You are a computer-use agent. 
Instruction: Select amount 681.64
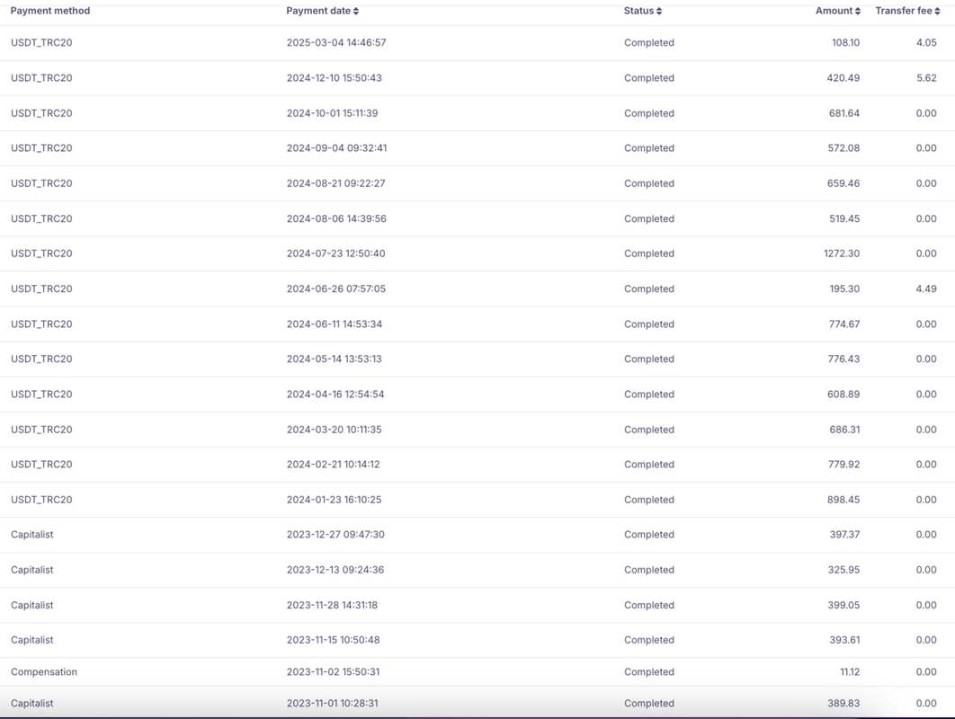[x=844, y=113]
